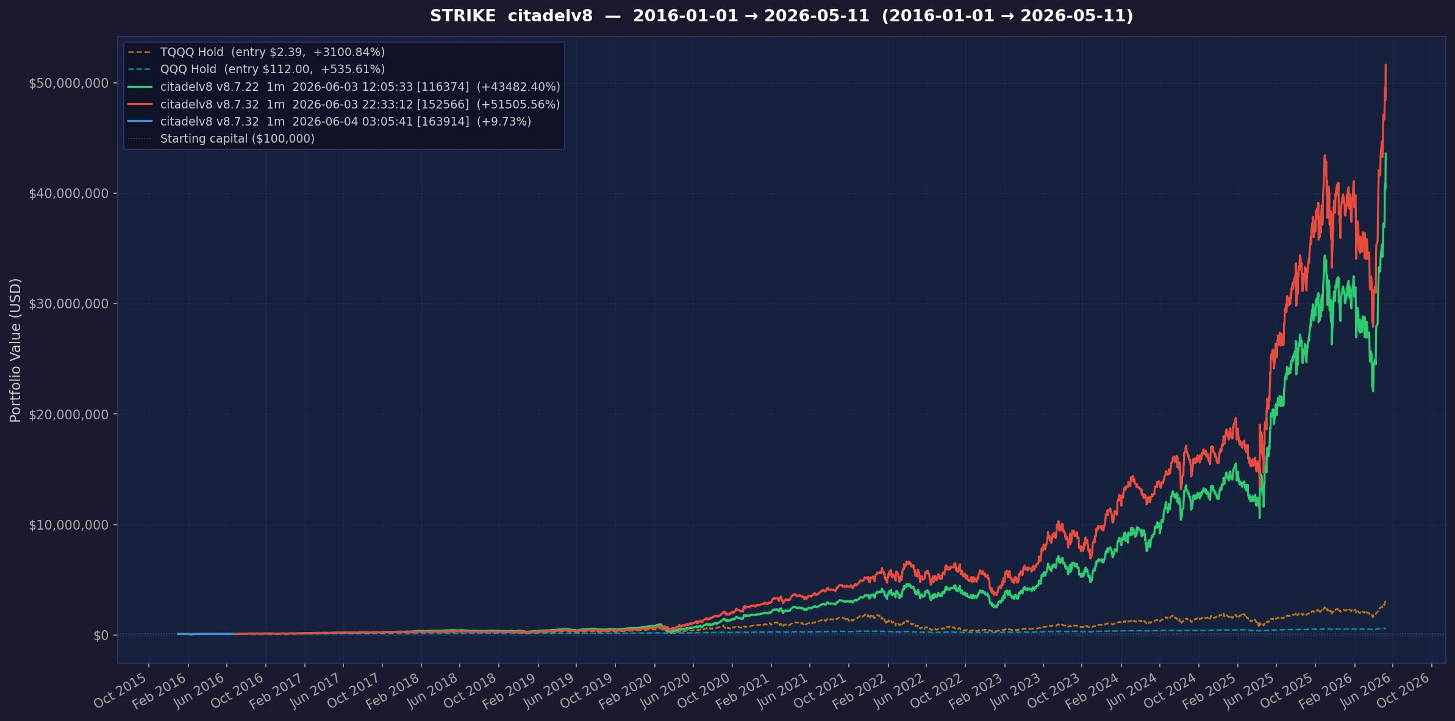Click the Feb 2019 x-axis label
The height and width of the screenshot is (721, 1455).
[510, 690]
